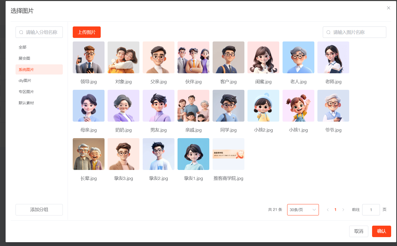Pick the 小孩1.jpg avatar image
The image size is (397, 246).
tap(298, 106)
